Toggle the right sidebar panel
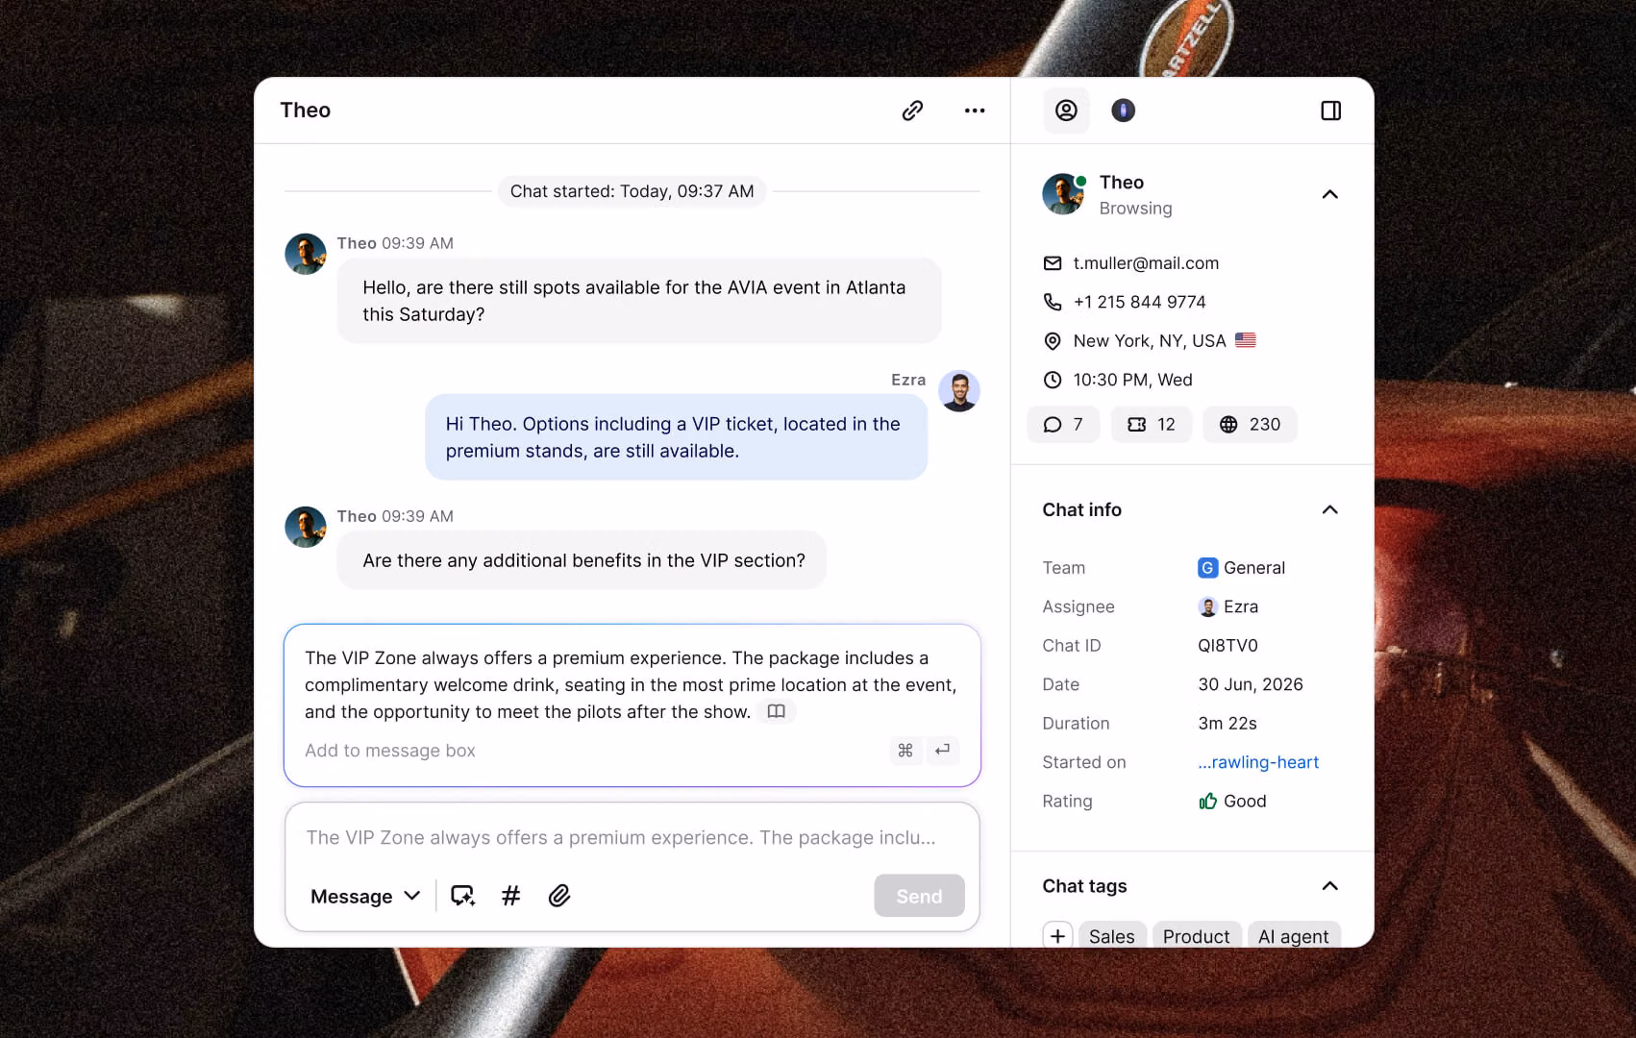Image resolution: width=1636 pixels, height=1038 pixels. click(x=1330, y=111)
